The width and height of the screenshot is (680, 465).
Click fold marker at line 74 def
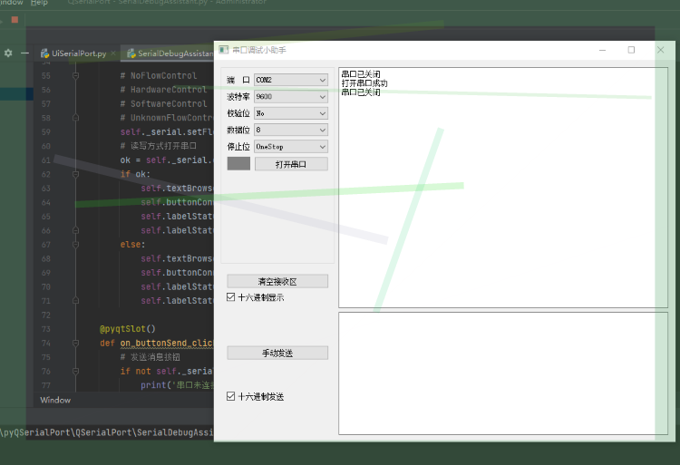(75, 343)
